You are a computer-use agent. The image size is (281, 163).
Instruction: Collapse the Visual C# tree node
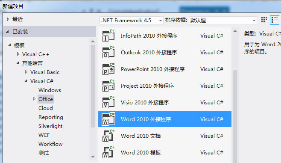(x=26, y=81)
